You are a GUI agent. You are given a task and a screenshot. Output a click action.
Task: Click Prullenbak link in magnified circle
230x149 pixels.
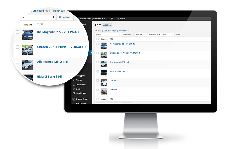[x=58, y=11]
